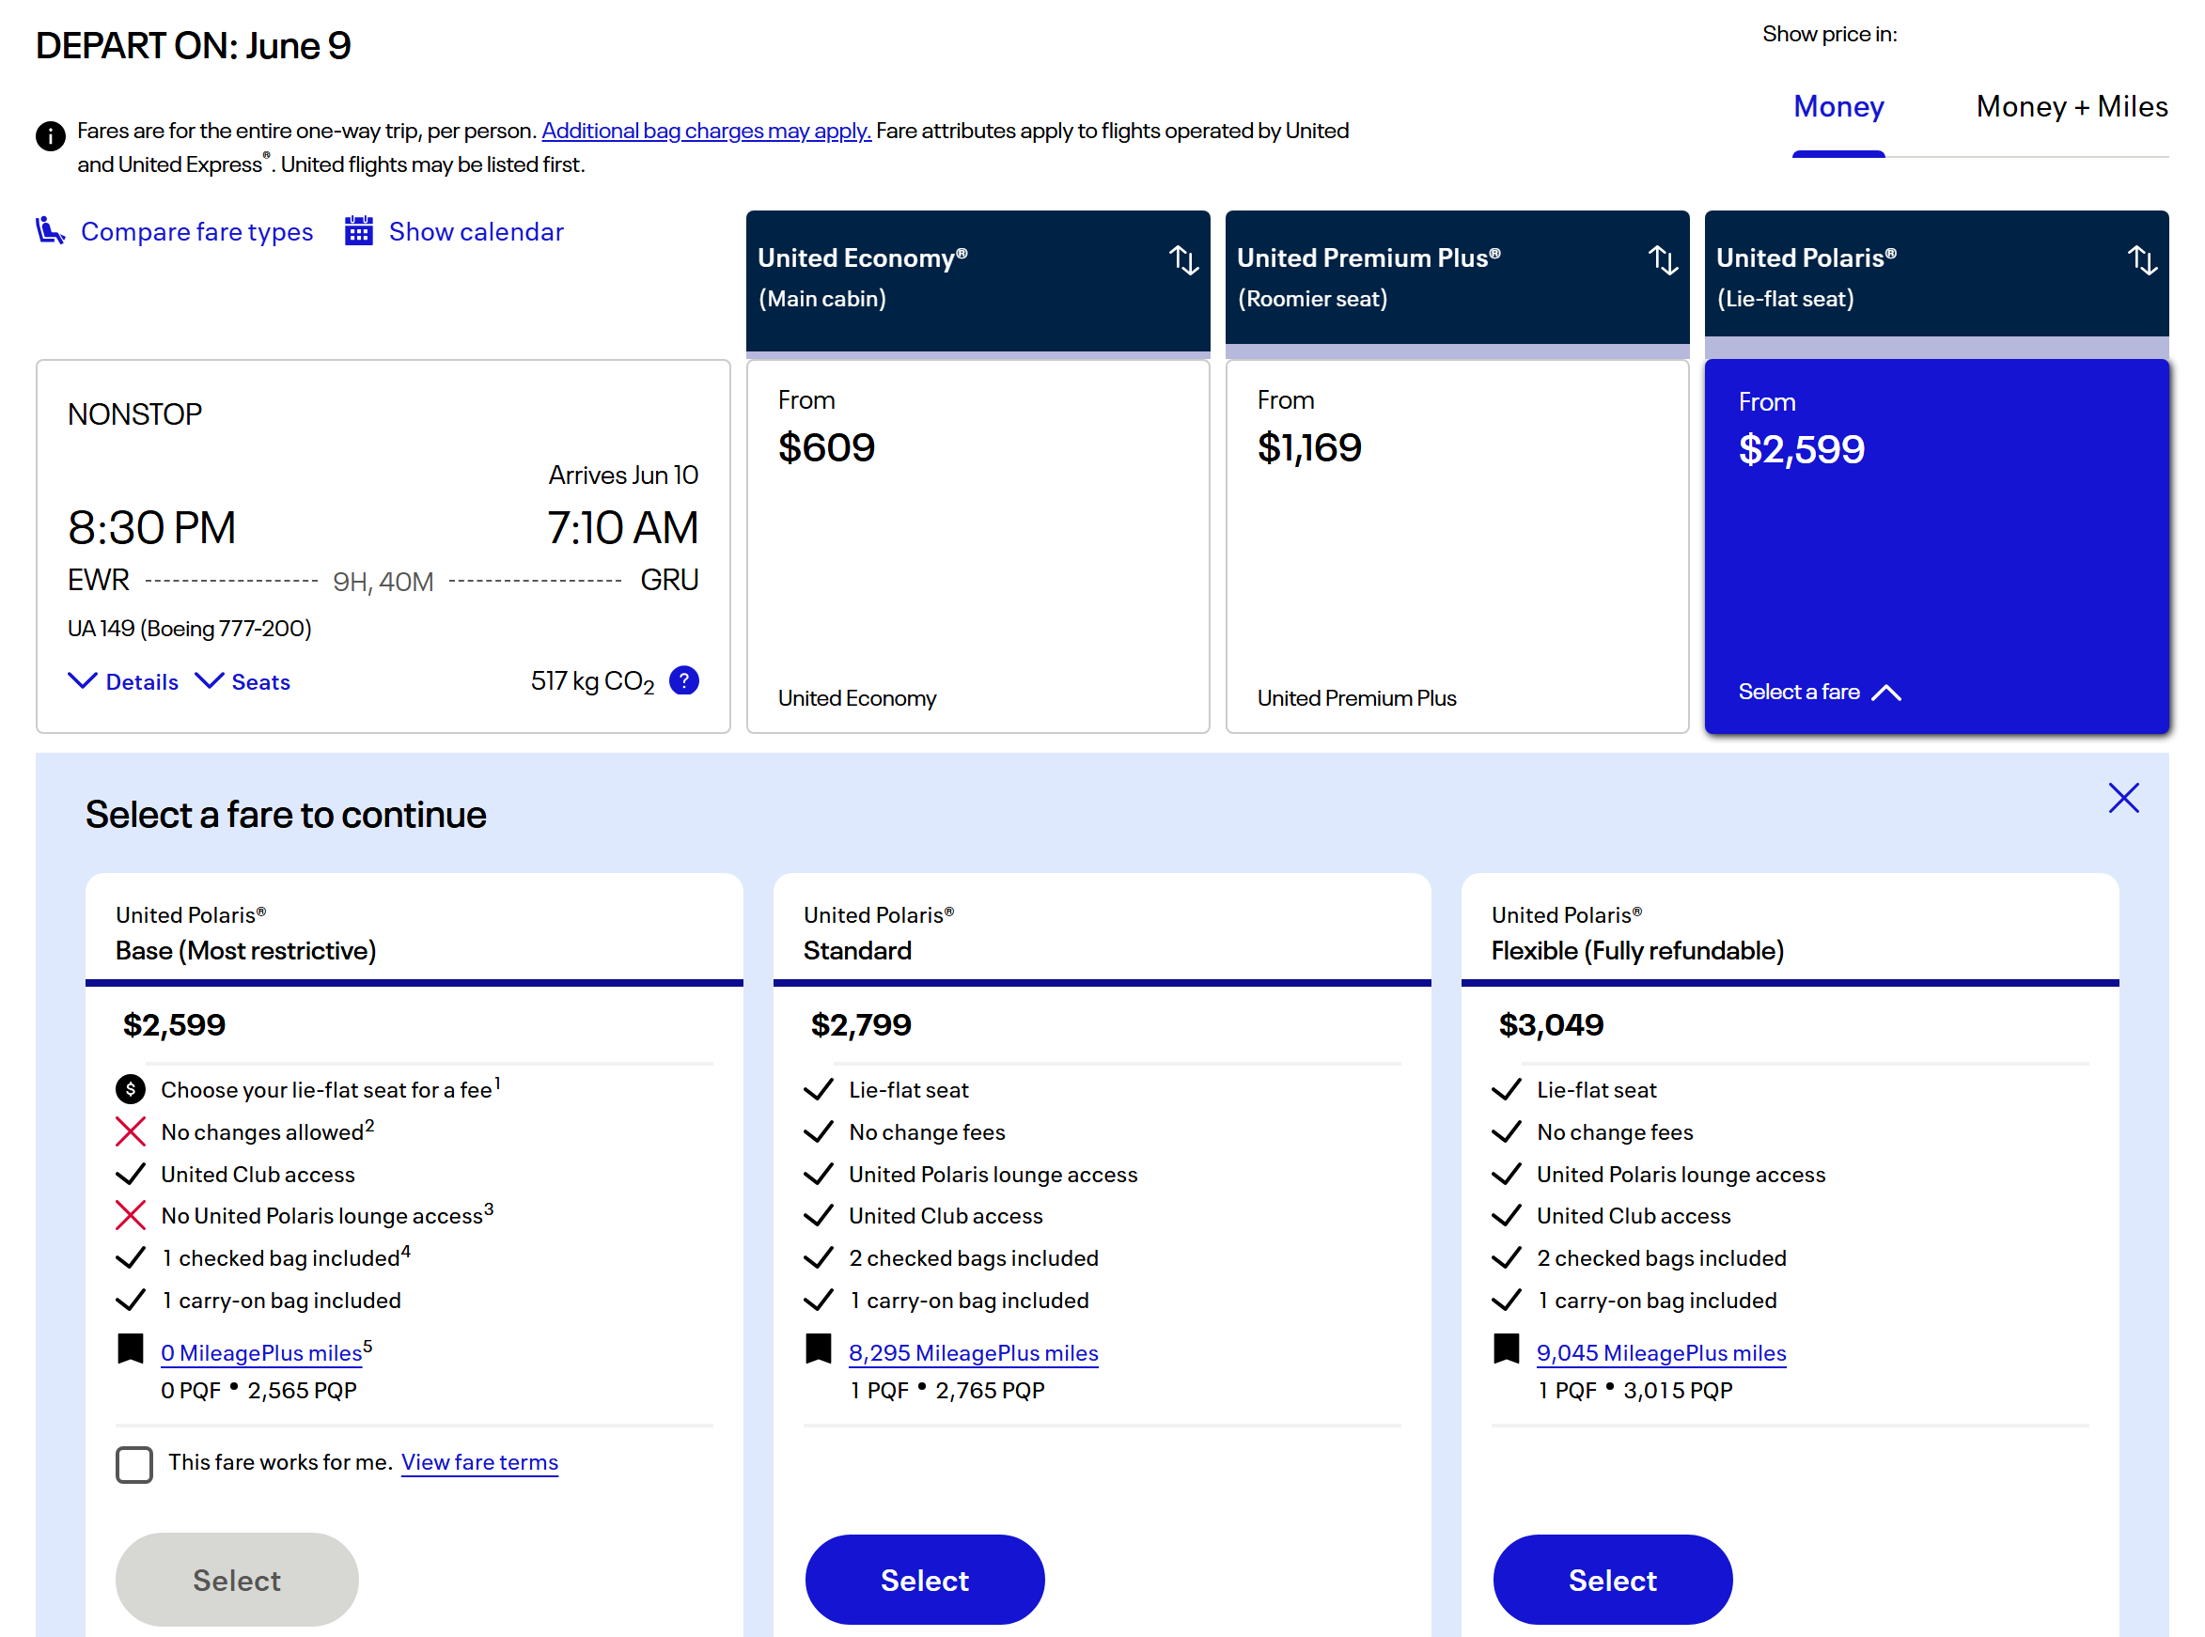The height and width of the screenshot is (1637, 2205).
Task: Close the Select a fare panel
Action: 2122,798
